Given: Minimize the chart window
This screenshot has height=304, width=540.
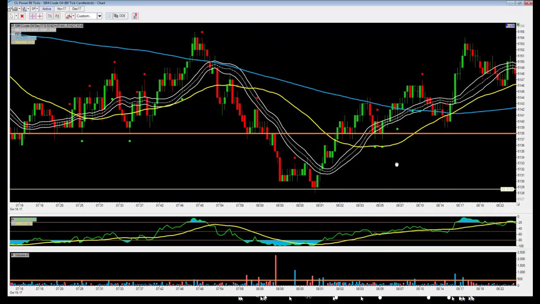Looking at the screenshot, I should click(x=511, y=3).
